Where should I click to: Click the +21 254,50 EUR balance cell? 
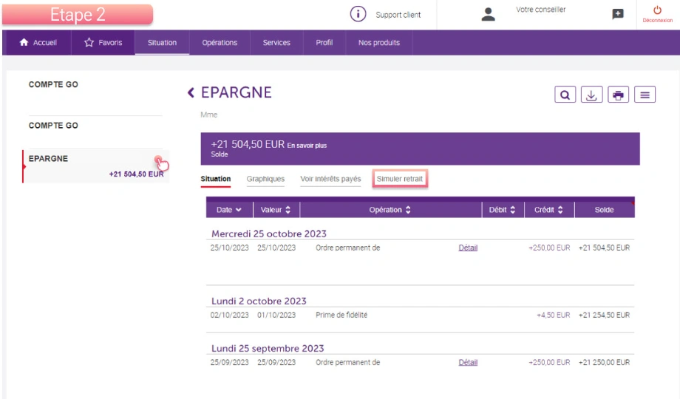604,315
